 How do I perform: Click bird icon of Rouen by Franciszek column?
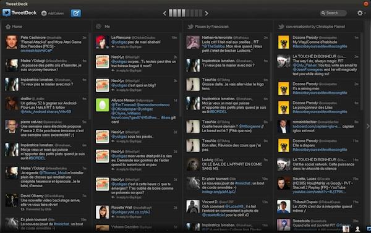pyautogui.click(x=190, y=27)
